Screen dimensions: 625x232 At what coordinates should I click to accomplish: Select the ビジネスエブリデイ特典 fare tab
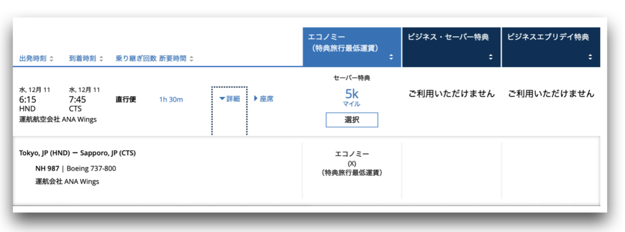click(x=551, y=47)
